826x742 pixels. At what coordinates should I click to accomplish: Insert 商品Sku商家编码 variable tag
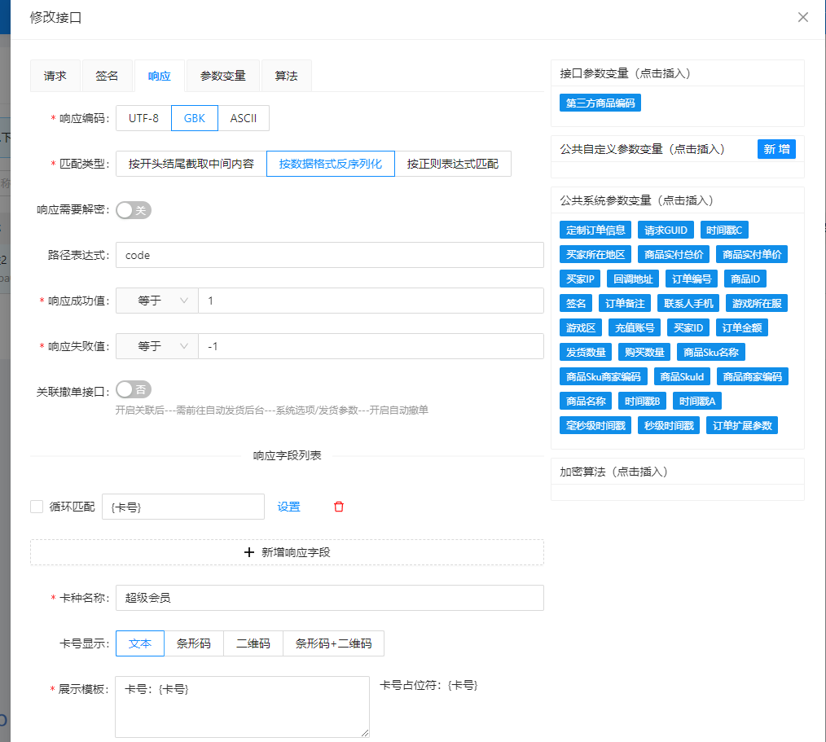click(x=603, y=376)
